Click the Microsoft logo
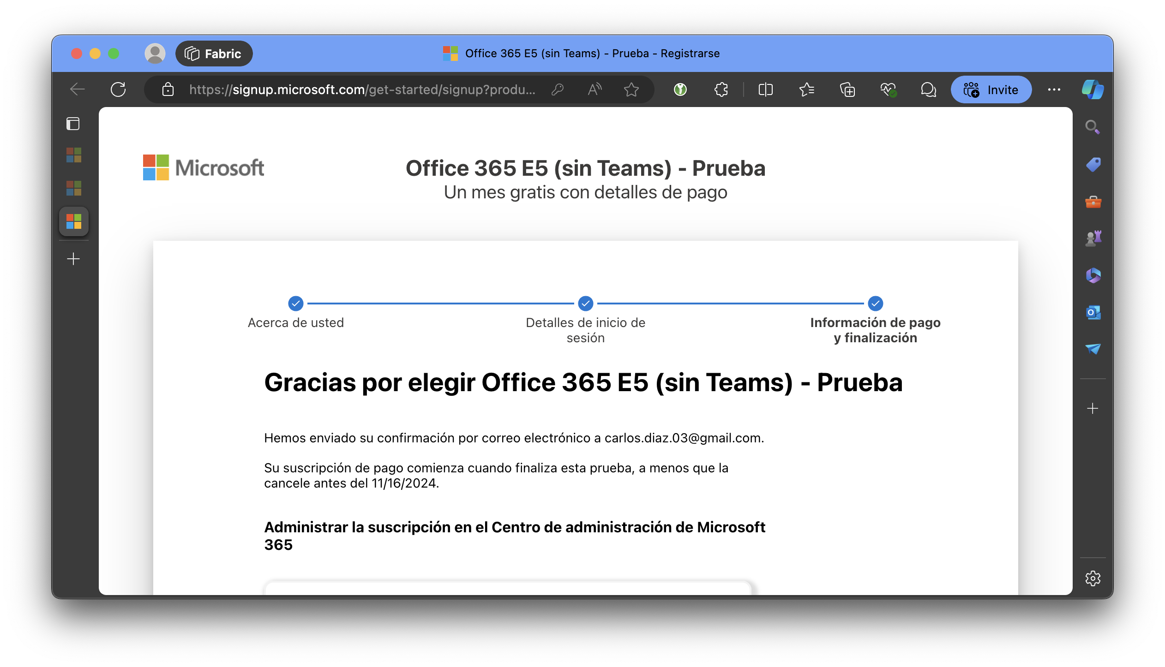This screenshot has width=1165, height=667. click(x=204, y=167)
